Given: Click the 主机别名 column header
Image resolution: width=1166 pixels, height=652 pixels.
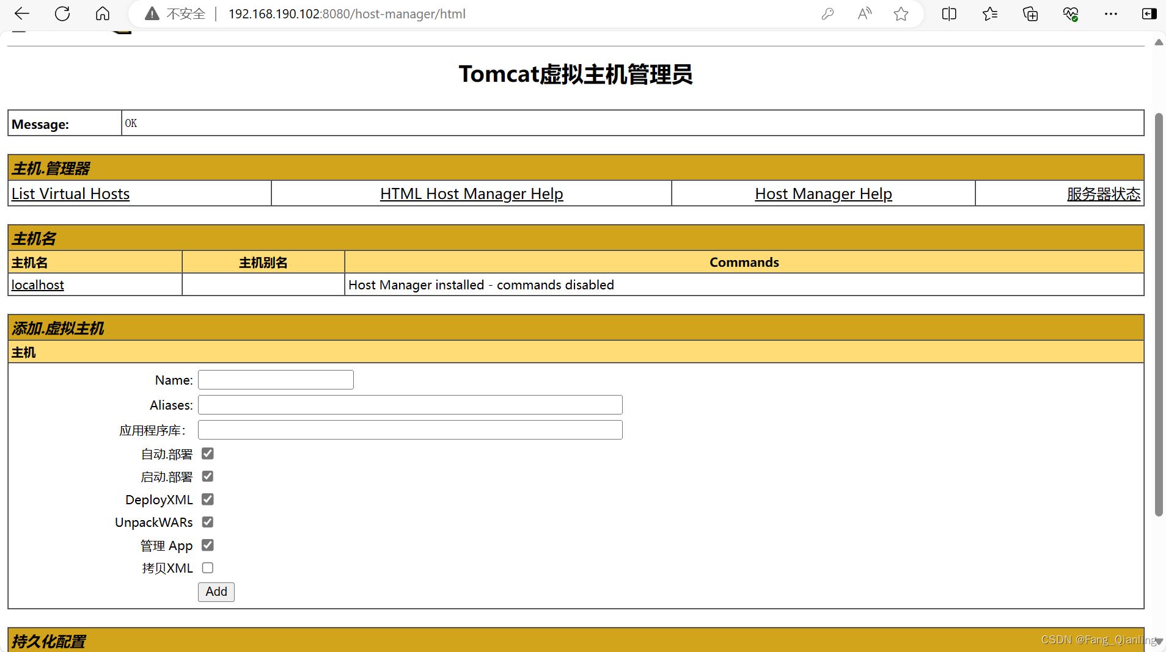Looking at the screenshot, I should click(263, 263).
